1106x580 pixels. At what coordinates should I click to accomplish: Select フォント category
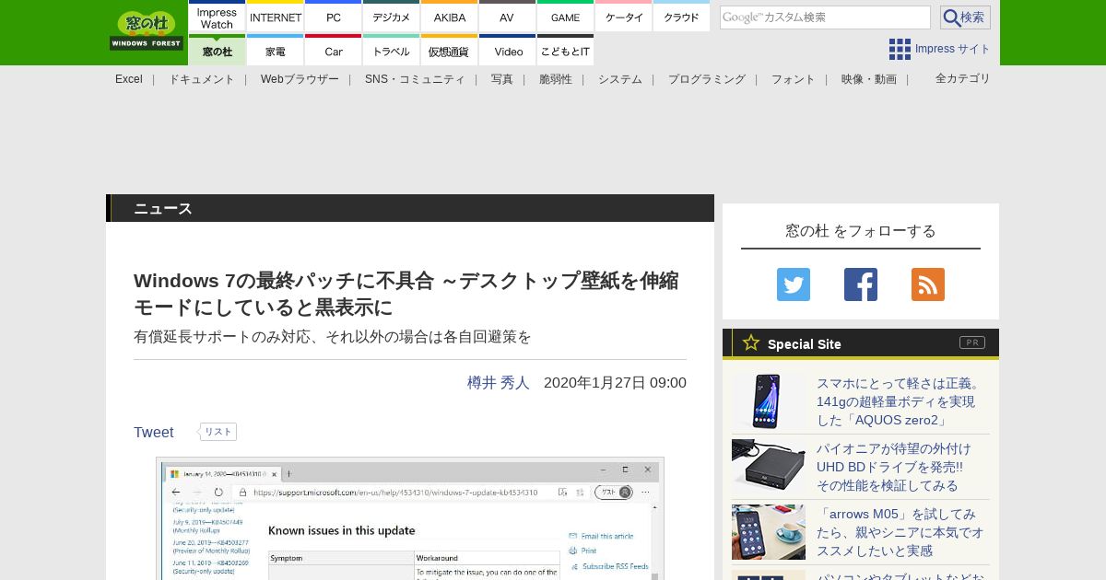pos(794,79)
